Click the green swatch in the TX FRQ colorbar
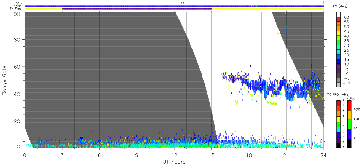Viewport: 364px width, 168px height. (338, 124)
